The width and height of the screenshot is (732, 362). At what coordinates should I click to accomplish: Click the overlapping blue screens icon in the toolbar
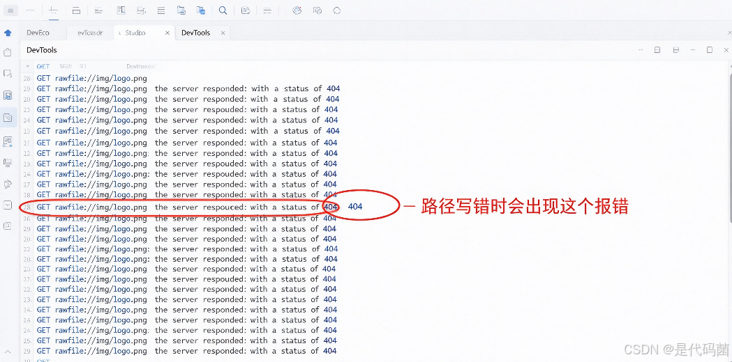coord(201,10)
